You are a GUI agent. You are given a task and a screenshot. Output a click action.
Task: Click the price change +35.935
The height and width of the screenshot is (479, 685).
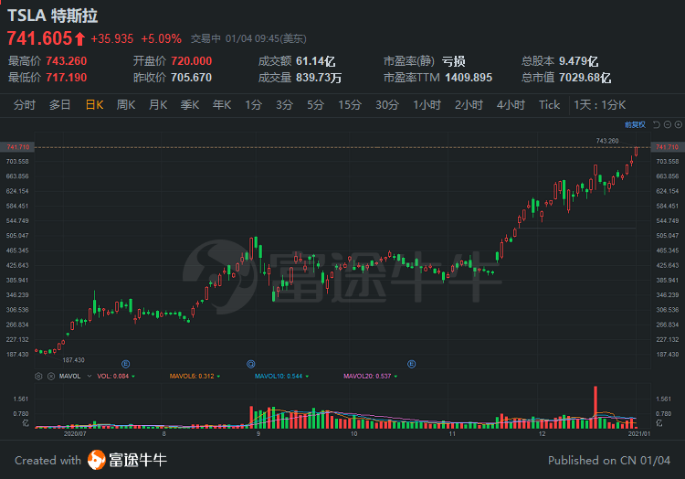point(111,39)
